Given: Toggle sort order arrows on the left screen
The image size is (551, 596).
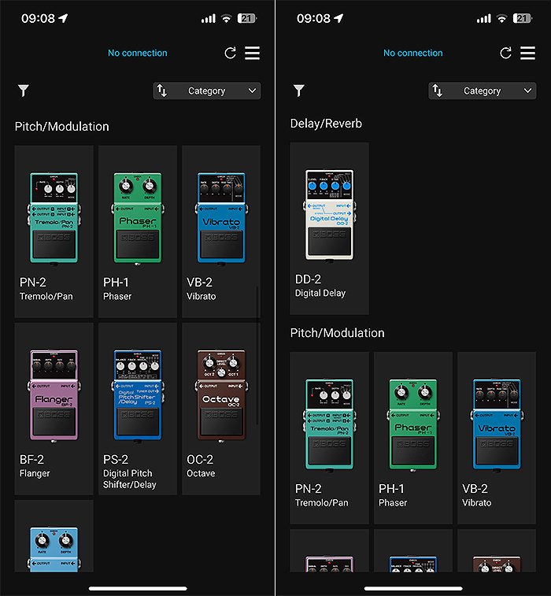Looking at the screenshot, I should [x=162, y=91].
